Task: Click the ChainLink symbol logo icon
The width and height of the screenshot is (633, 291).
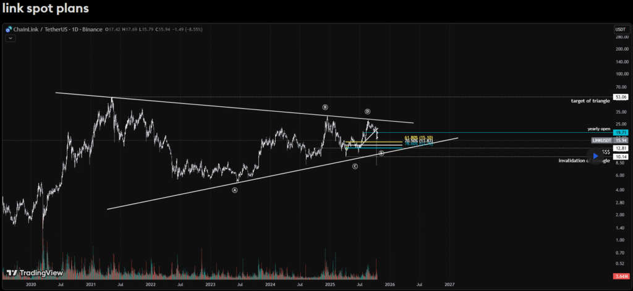Action: pos(9,29)
